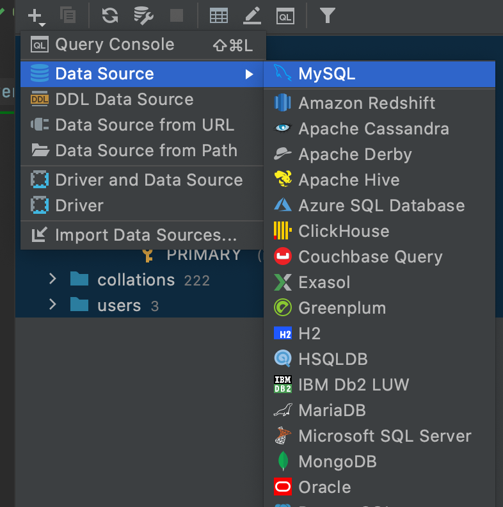
Task: Open data source properties wrench icon
Action: click(x=143, y=15)
